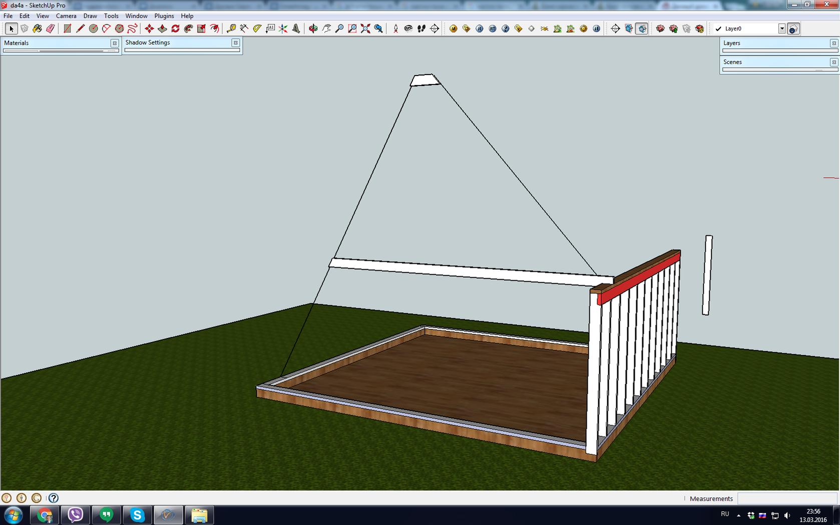The height and width of the screenshot is (525, 840).
Task: Close the Layers panel
Action: tap(834, 43)
